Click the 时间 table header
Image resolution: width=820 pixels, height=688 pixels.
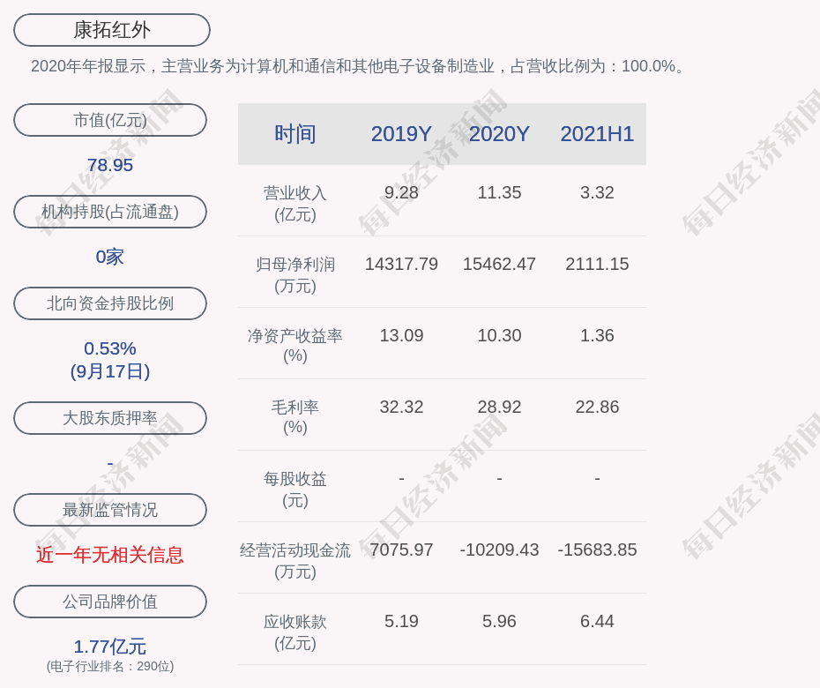pos(295,134)
